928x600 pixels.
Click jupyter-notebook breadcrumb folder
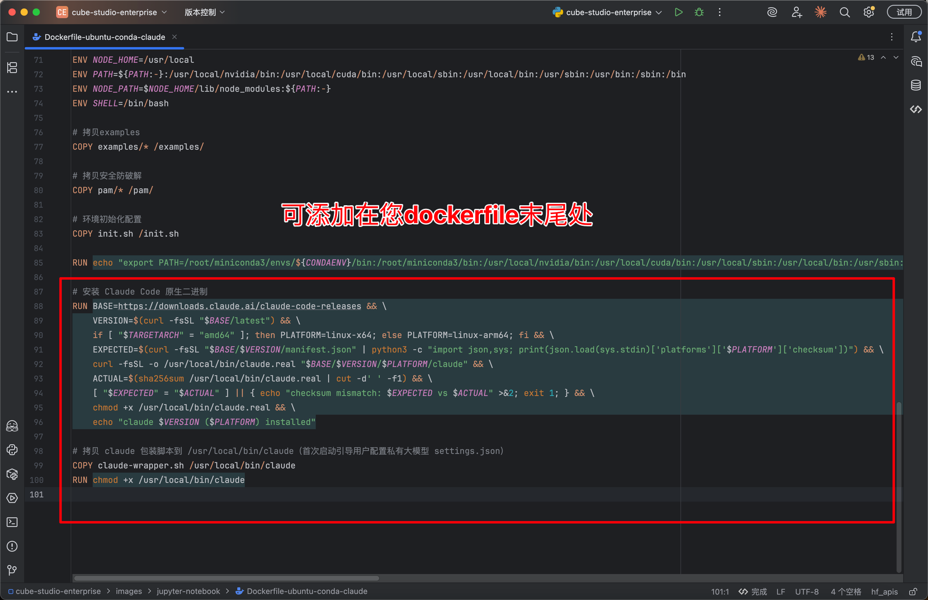pyautogui.click(x=188, y=592)
